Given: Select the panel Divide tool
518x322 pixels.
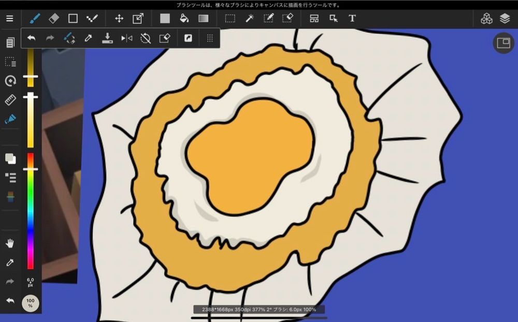Looking at the screenshot, I should click(314, 19).
